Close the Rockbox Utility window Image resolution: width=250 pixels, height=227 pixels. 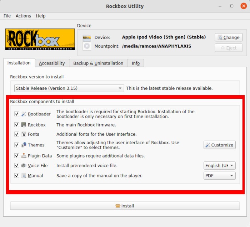244,6
